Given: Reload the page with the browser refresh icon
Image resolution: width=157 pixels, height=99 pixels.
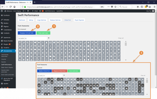Looking at the screenshot, I should coord(10,7).
